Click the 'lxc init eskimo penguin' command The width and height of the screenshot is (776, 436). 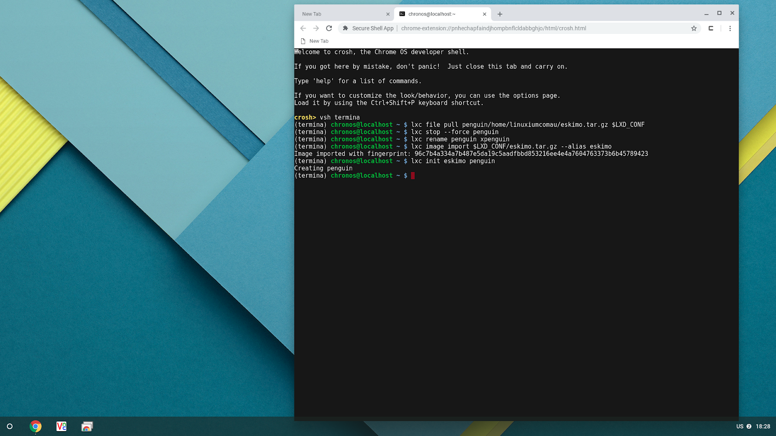[453, 161]
